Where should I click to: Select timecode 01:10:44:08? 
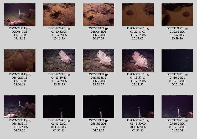[98, 32]
